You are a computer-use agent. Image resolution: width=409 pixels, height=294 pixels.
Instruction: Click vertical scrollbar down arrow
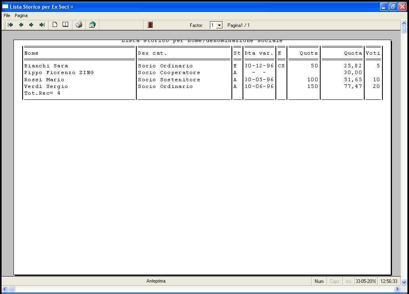point(404,282)
